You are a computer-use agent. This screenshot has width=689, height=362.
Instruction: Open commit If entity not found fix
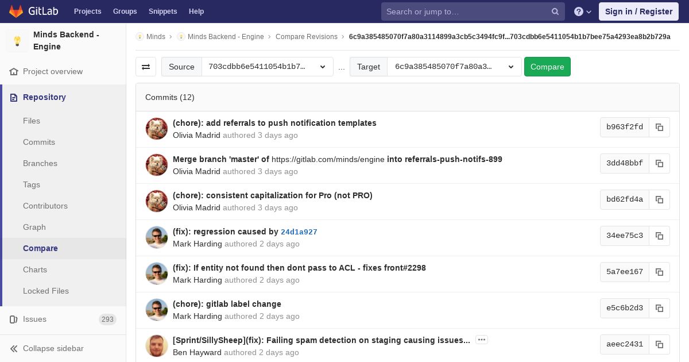pos(299,268)
